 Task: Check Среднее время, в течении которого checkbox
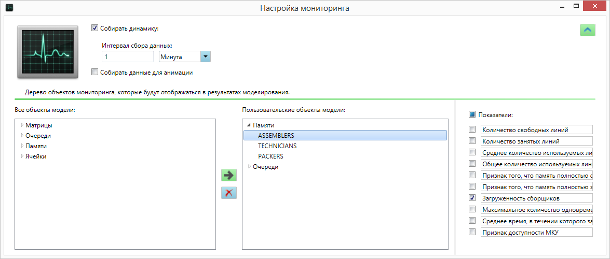point(472,221)
